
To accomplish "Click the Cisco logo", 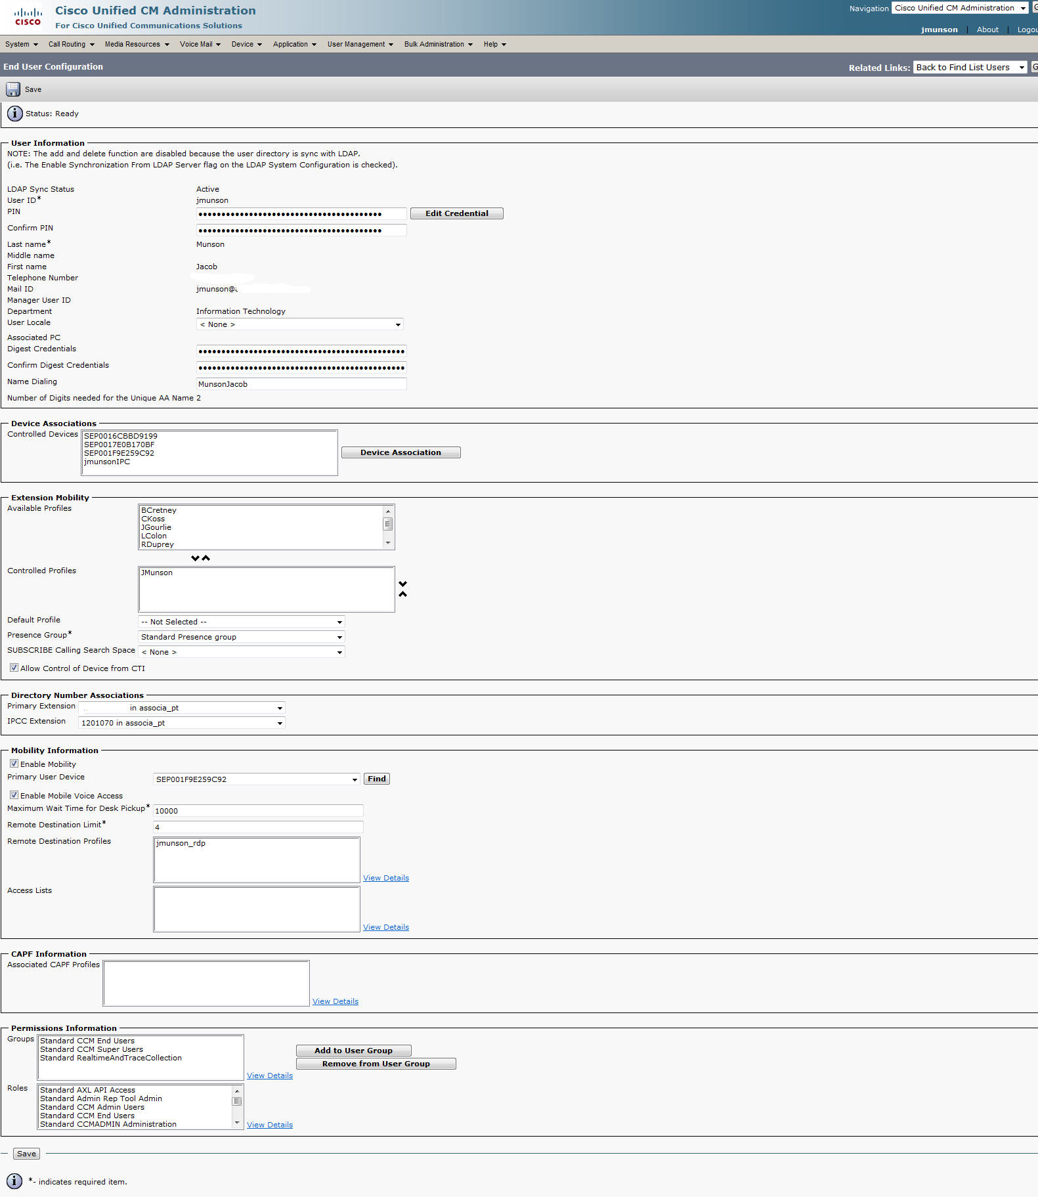I will tap(28, 17).
